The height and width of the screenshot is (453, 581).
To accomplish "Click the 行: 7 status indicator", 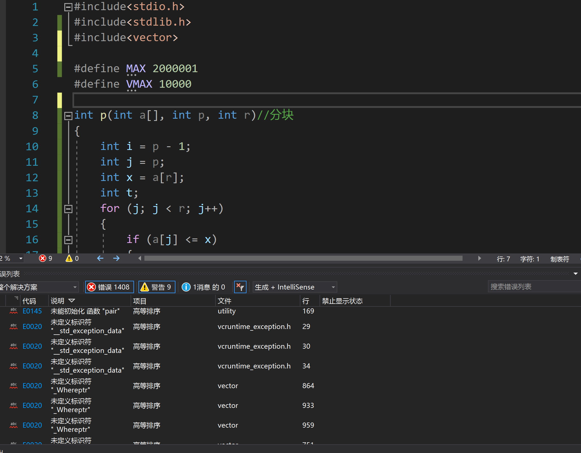I will pos(503,259).
